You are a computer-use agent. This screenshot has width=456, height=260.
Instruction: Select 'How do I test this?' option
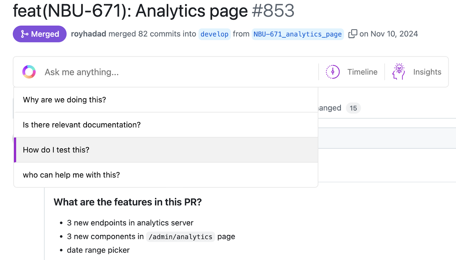166,150
